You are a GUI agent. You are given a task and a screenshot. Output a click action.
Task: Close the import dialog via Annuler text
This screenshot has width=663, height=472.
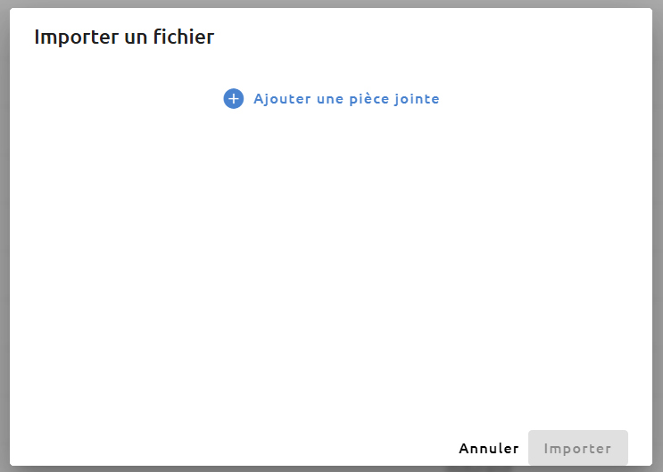489,448
